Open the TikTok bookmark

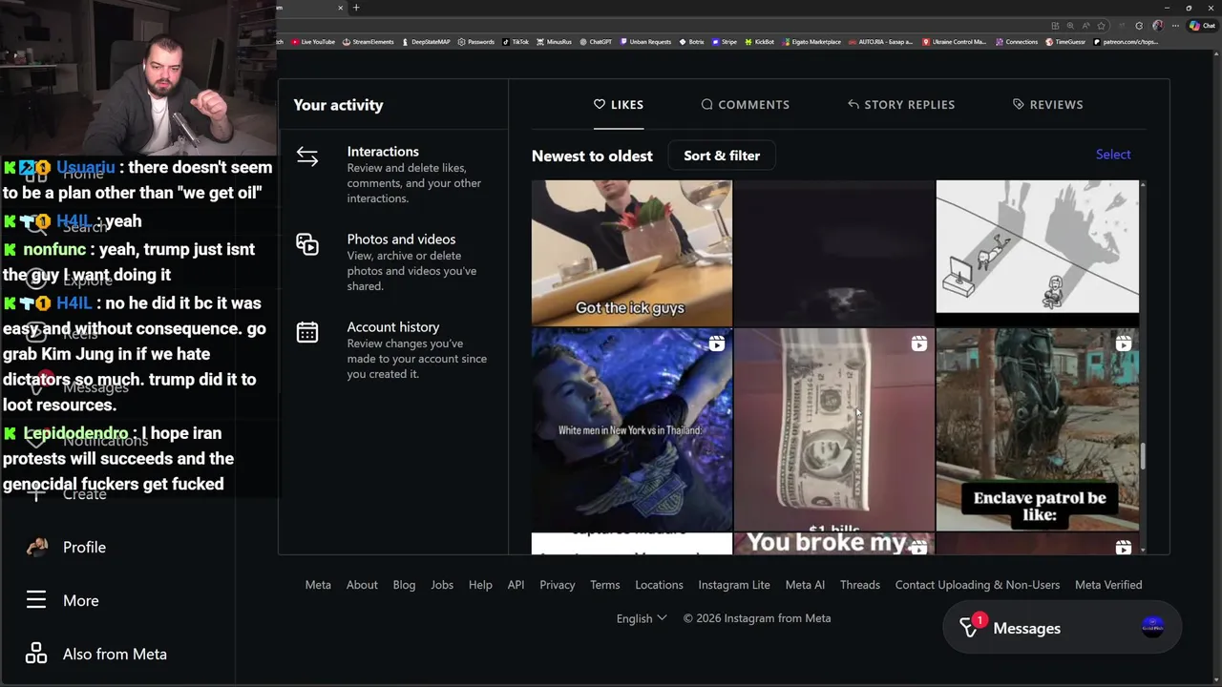pos(516,42)
